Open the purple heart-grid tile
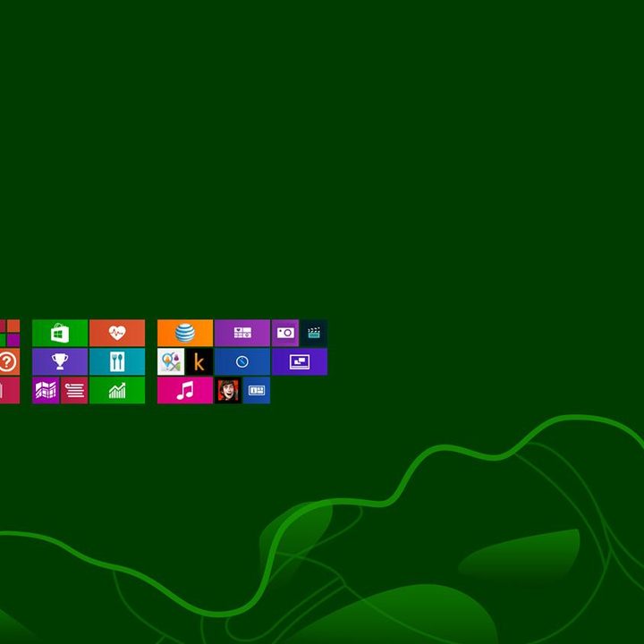 [242, 333]
